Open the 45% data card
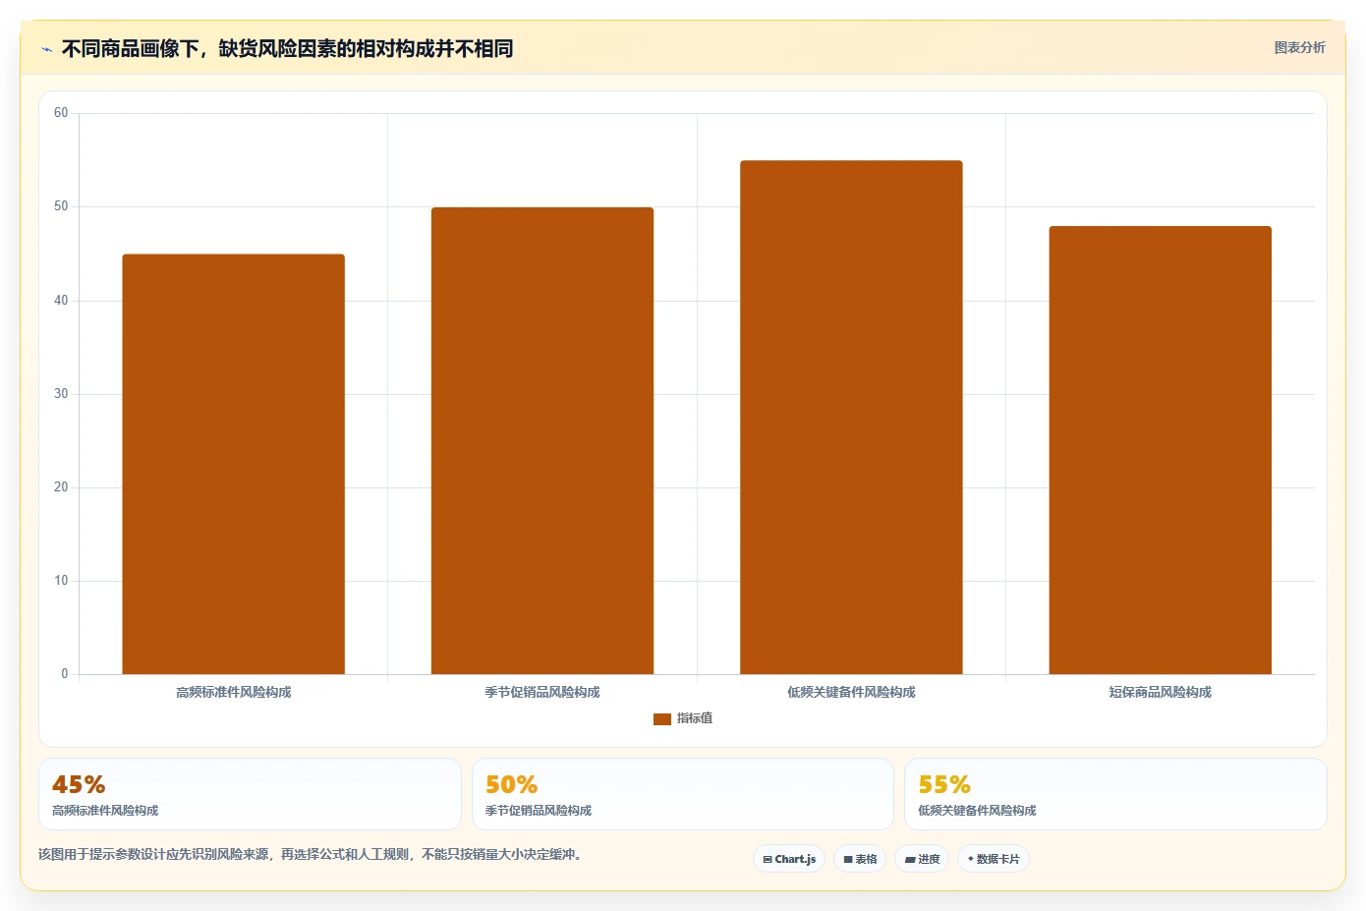The width and height of the screenshot is (1366, 911). click(x=250, y=794)
